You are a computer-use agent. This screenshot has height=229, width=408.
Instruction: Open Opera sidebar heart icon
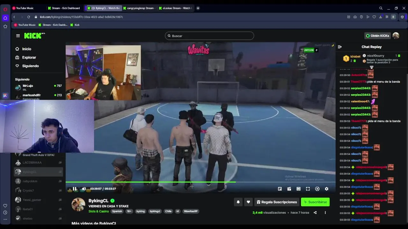[5, 205]
